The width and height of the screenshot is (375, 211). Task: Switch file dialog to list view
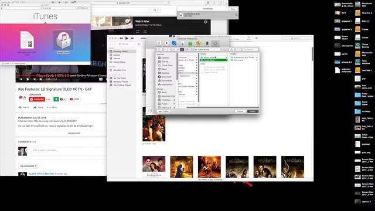(178, 49)
